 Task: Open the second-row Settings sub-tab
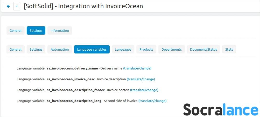(x=36, y=49)
